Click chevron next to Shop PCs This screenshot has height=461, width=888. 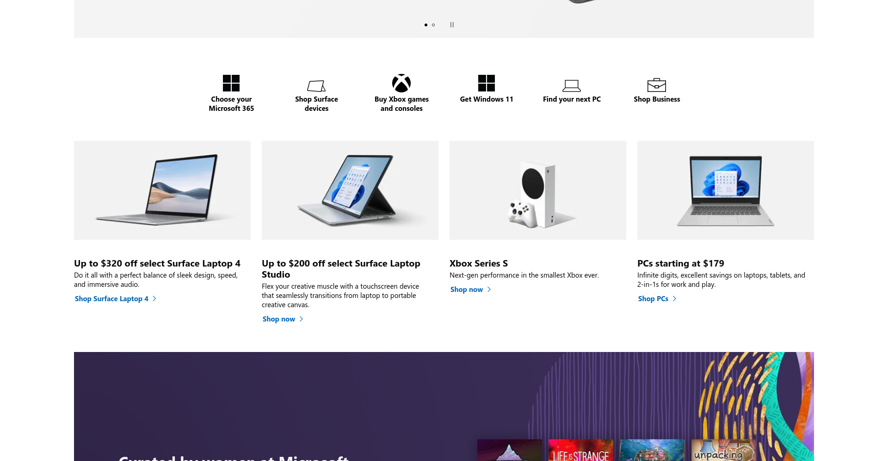674,299
